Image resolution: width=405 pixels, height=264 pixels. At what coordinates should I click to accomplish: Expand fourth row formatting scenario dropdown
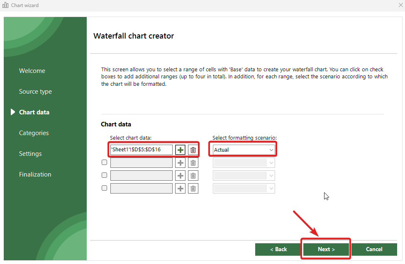click(244, 189)
